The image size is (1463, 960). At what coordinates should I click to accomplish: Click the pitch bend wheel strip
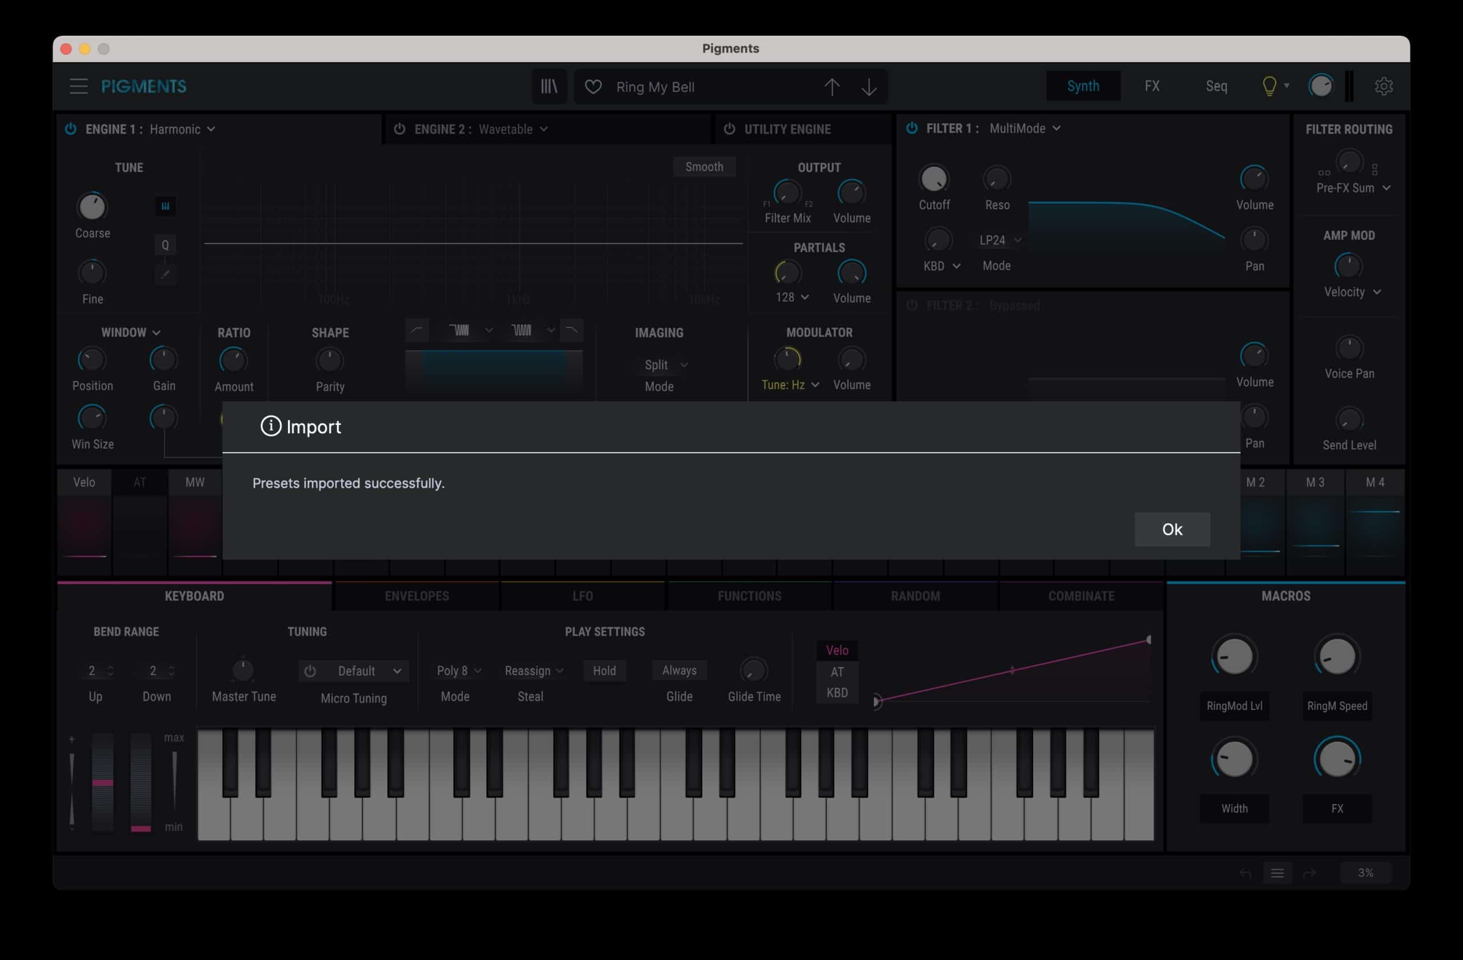(x=103, y=782)
